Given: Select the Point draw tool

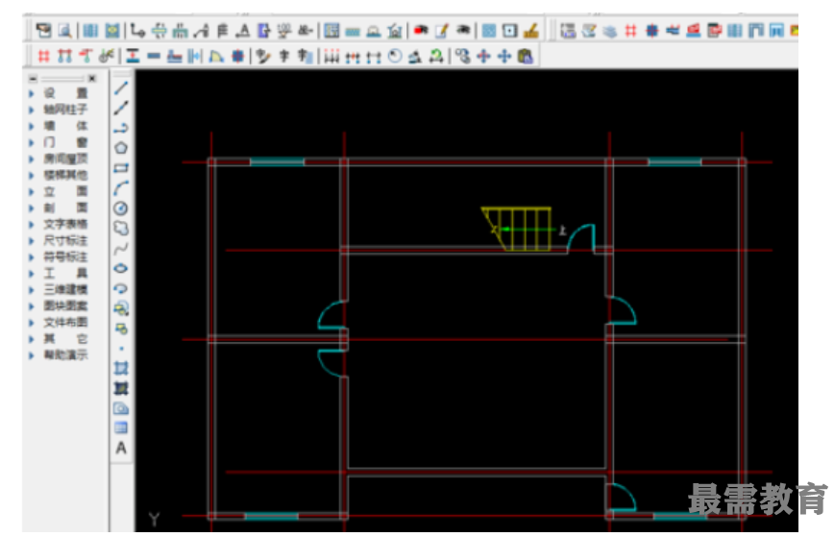Looking at the screenshot, I should [x=121, y=349].
